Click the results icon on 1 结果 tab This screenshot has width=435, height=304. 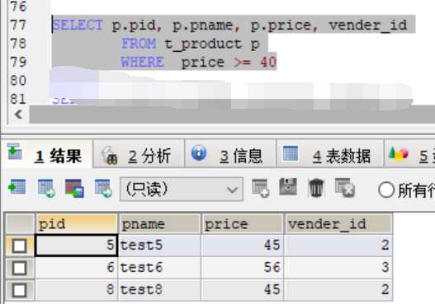click(14, 152)
